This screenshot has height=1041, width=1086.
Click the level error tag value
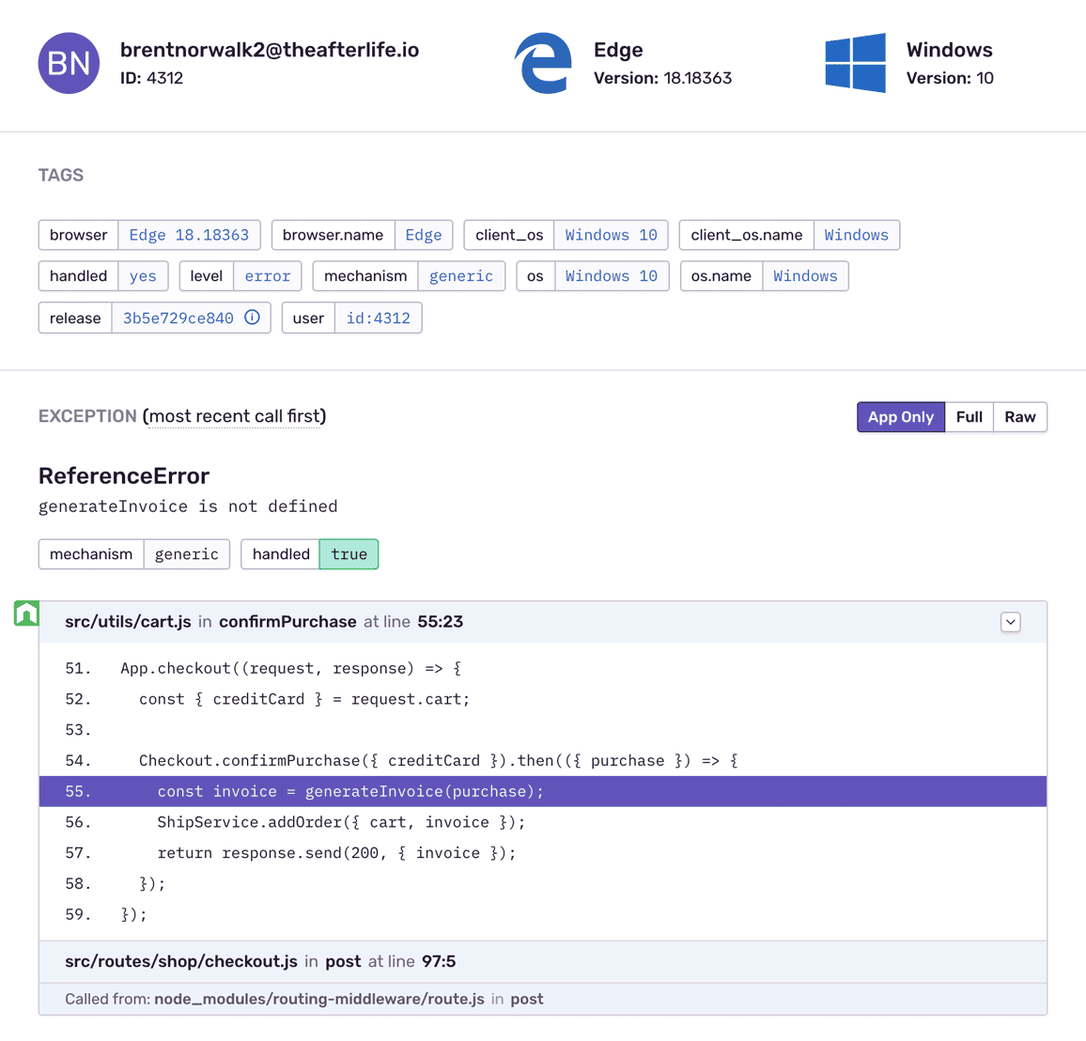pyautogui.click(x=268, y=276)
